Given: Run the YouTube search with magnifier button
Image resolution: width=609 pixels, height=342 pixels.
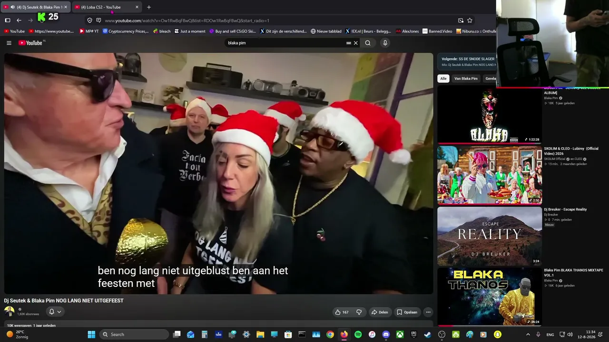Looking at the screenshot, I should pyautogui.click(x=368, y=43).
